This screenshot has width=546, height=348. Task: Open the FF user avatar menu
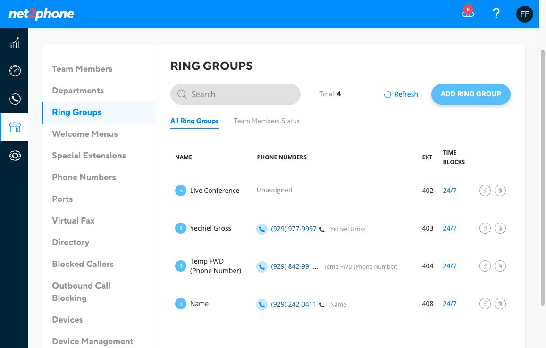524,14
